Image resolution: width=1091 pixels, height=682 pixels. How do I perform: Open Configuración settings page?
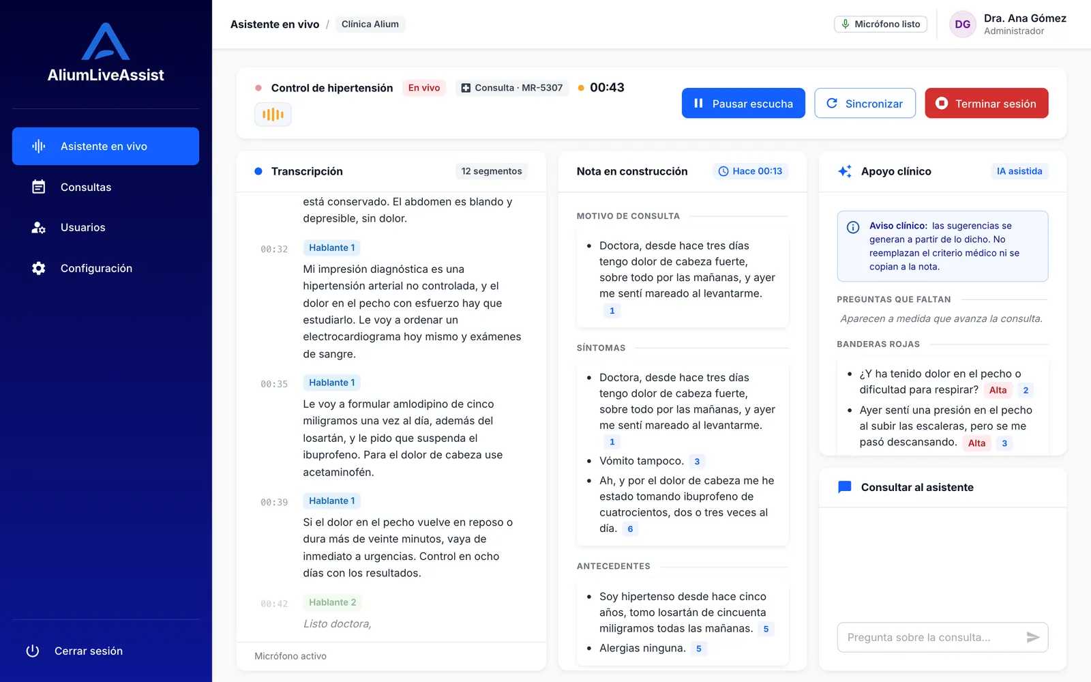coord(106,268)
